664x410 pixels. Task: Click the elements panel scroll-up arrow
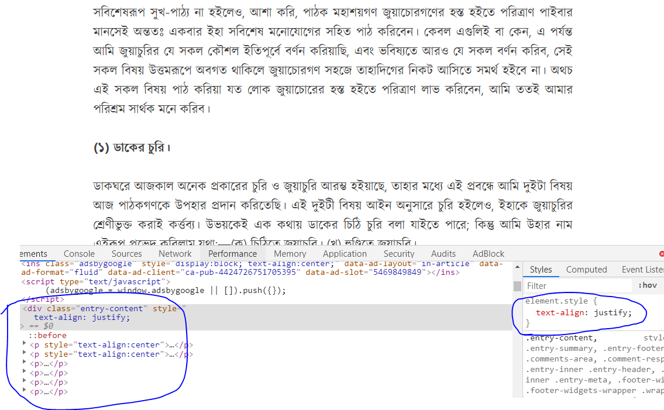[517, 267]
